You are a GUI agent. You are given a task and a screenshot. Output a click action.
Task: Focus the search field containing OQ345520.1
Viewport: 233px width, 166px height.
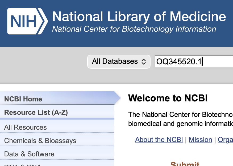194,62
